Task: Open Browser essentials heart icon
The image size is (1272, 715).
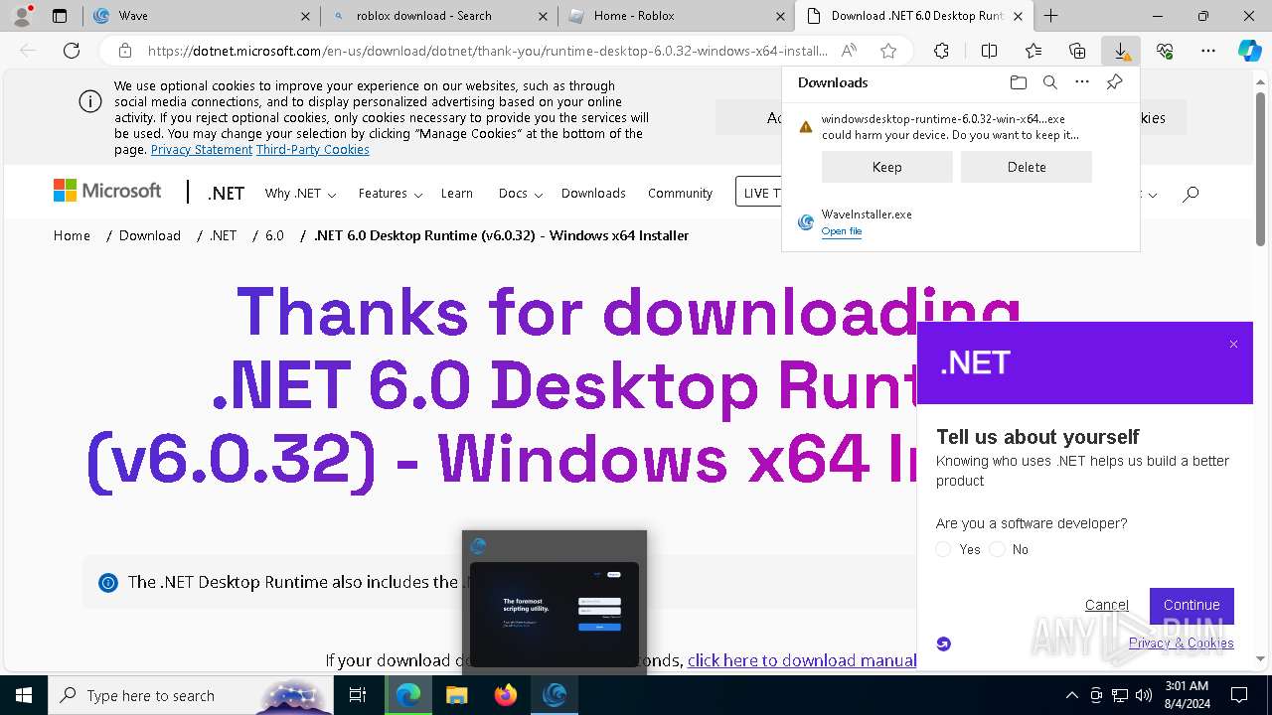Action: (1165, 51)
